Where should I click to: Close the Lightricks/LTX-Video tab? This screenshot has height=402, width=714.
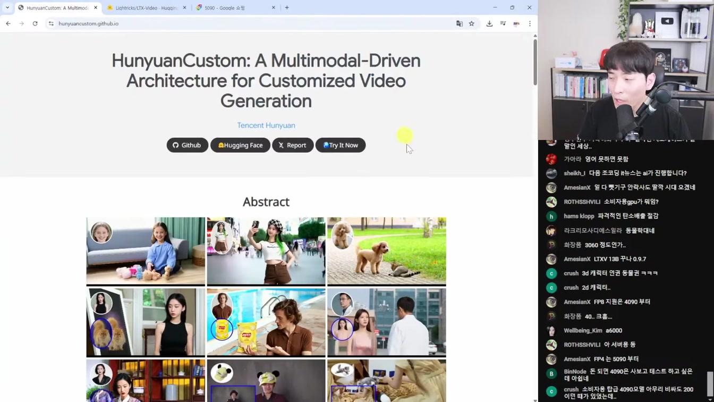click(x=184, y=7)
